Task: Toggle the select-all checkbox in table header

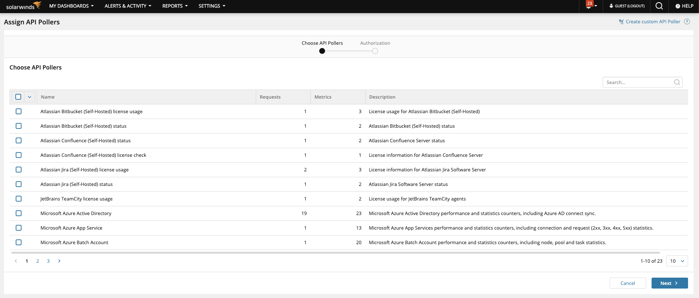Action: [18, 97]
